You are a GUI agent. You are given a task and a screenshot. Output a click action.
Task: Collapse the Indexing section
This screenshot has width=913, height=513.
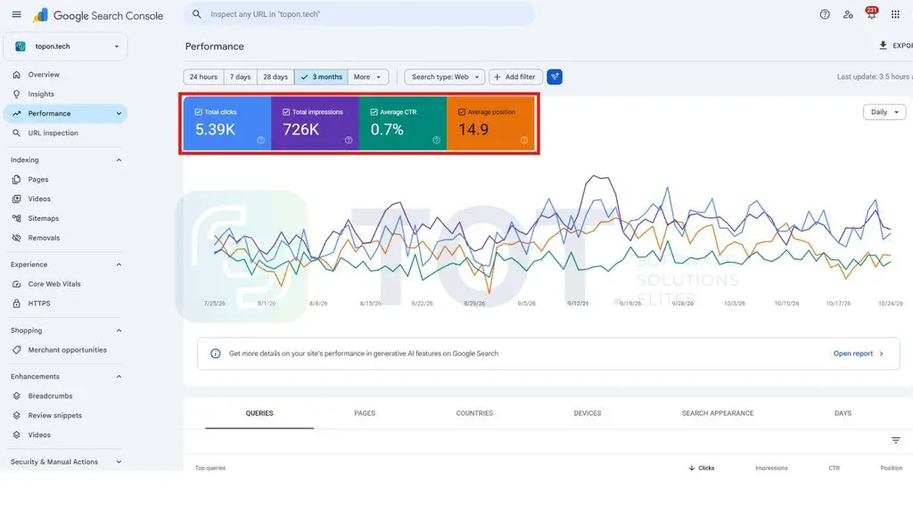(119, 160)
